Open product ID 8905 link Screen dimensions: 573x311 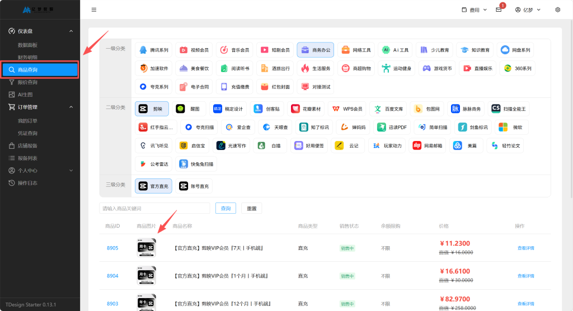(x=112, y=248)
